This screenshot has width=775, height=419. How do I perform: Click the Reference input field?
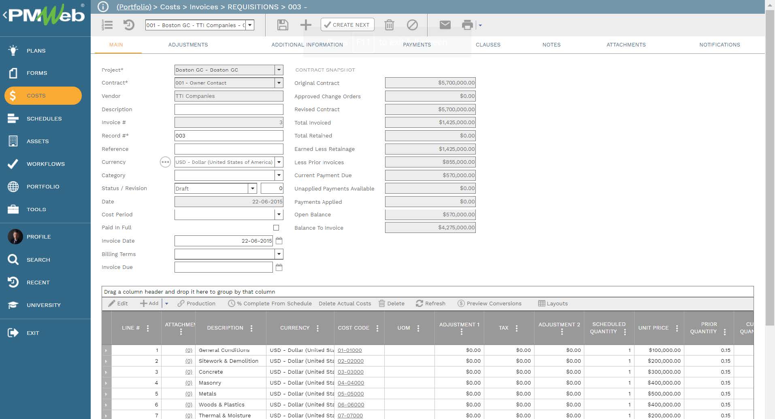point(229,149)
